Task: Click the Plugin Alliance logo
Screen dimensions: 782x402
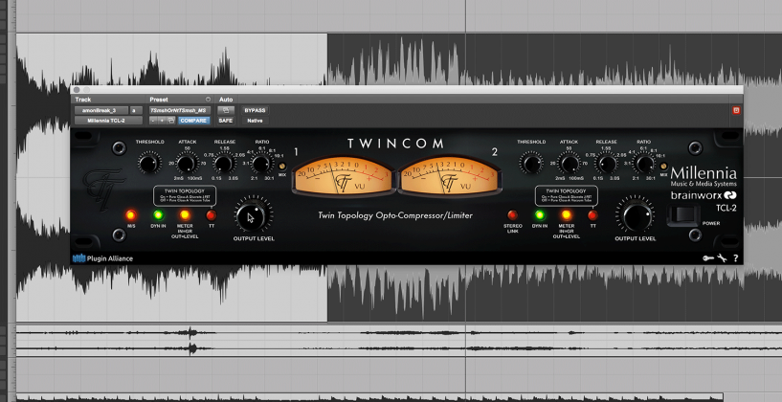Action: (x=102, y=258)
